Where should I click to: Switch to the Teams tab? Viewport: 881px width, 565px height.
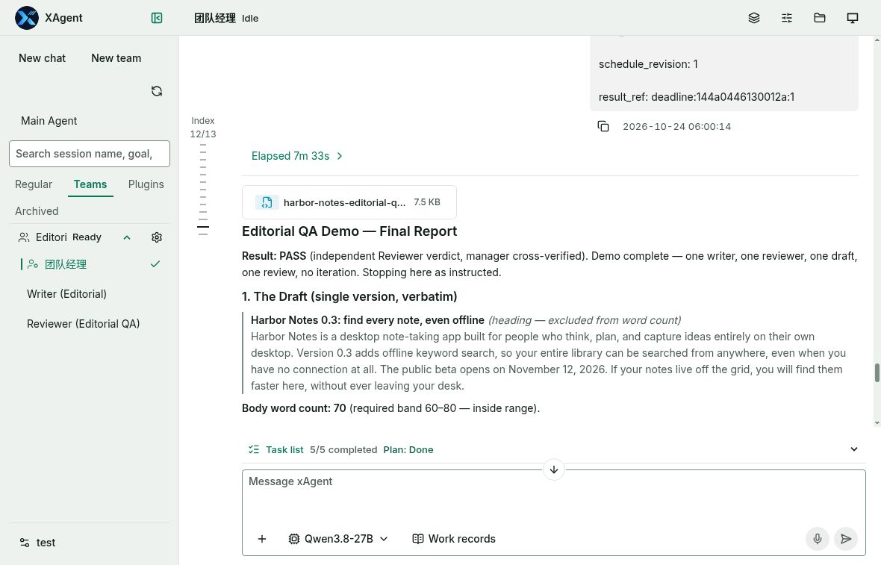coord(90,184)
